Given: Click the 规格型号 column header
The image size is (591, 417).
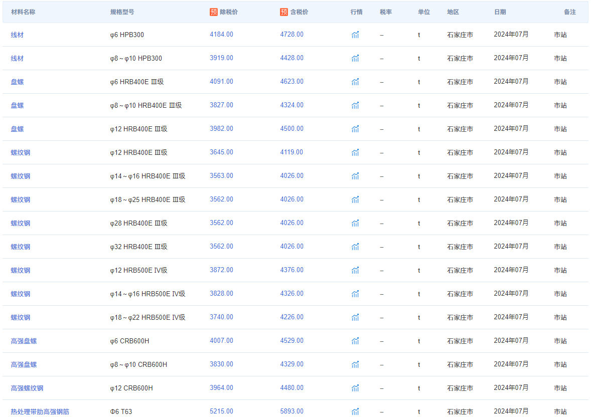Looking at the screenshot, I should [122, 12].
